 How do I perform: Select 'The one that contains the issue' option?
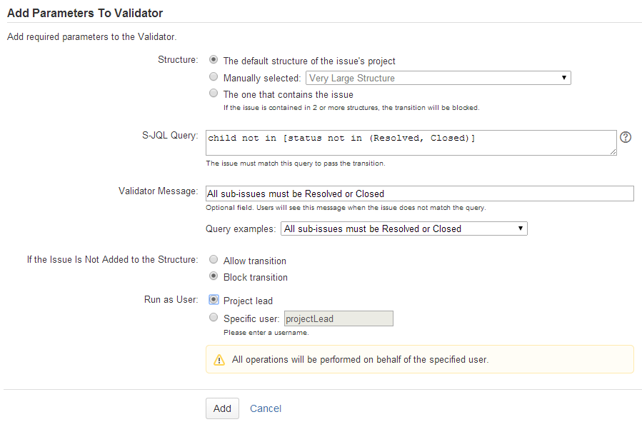click(214, 94)
